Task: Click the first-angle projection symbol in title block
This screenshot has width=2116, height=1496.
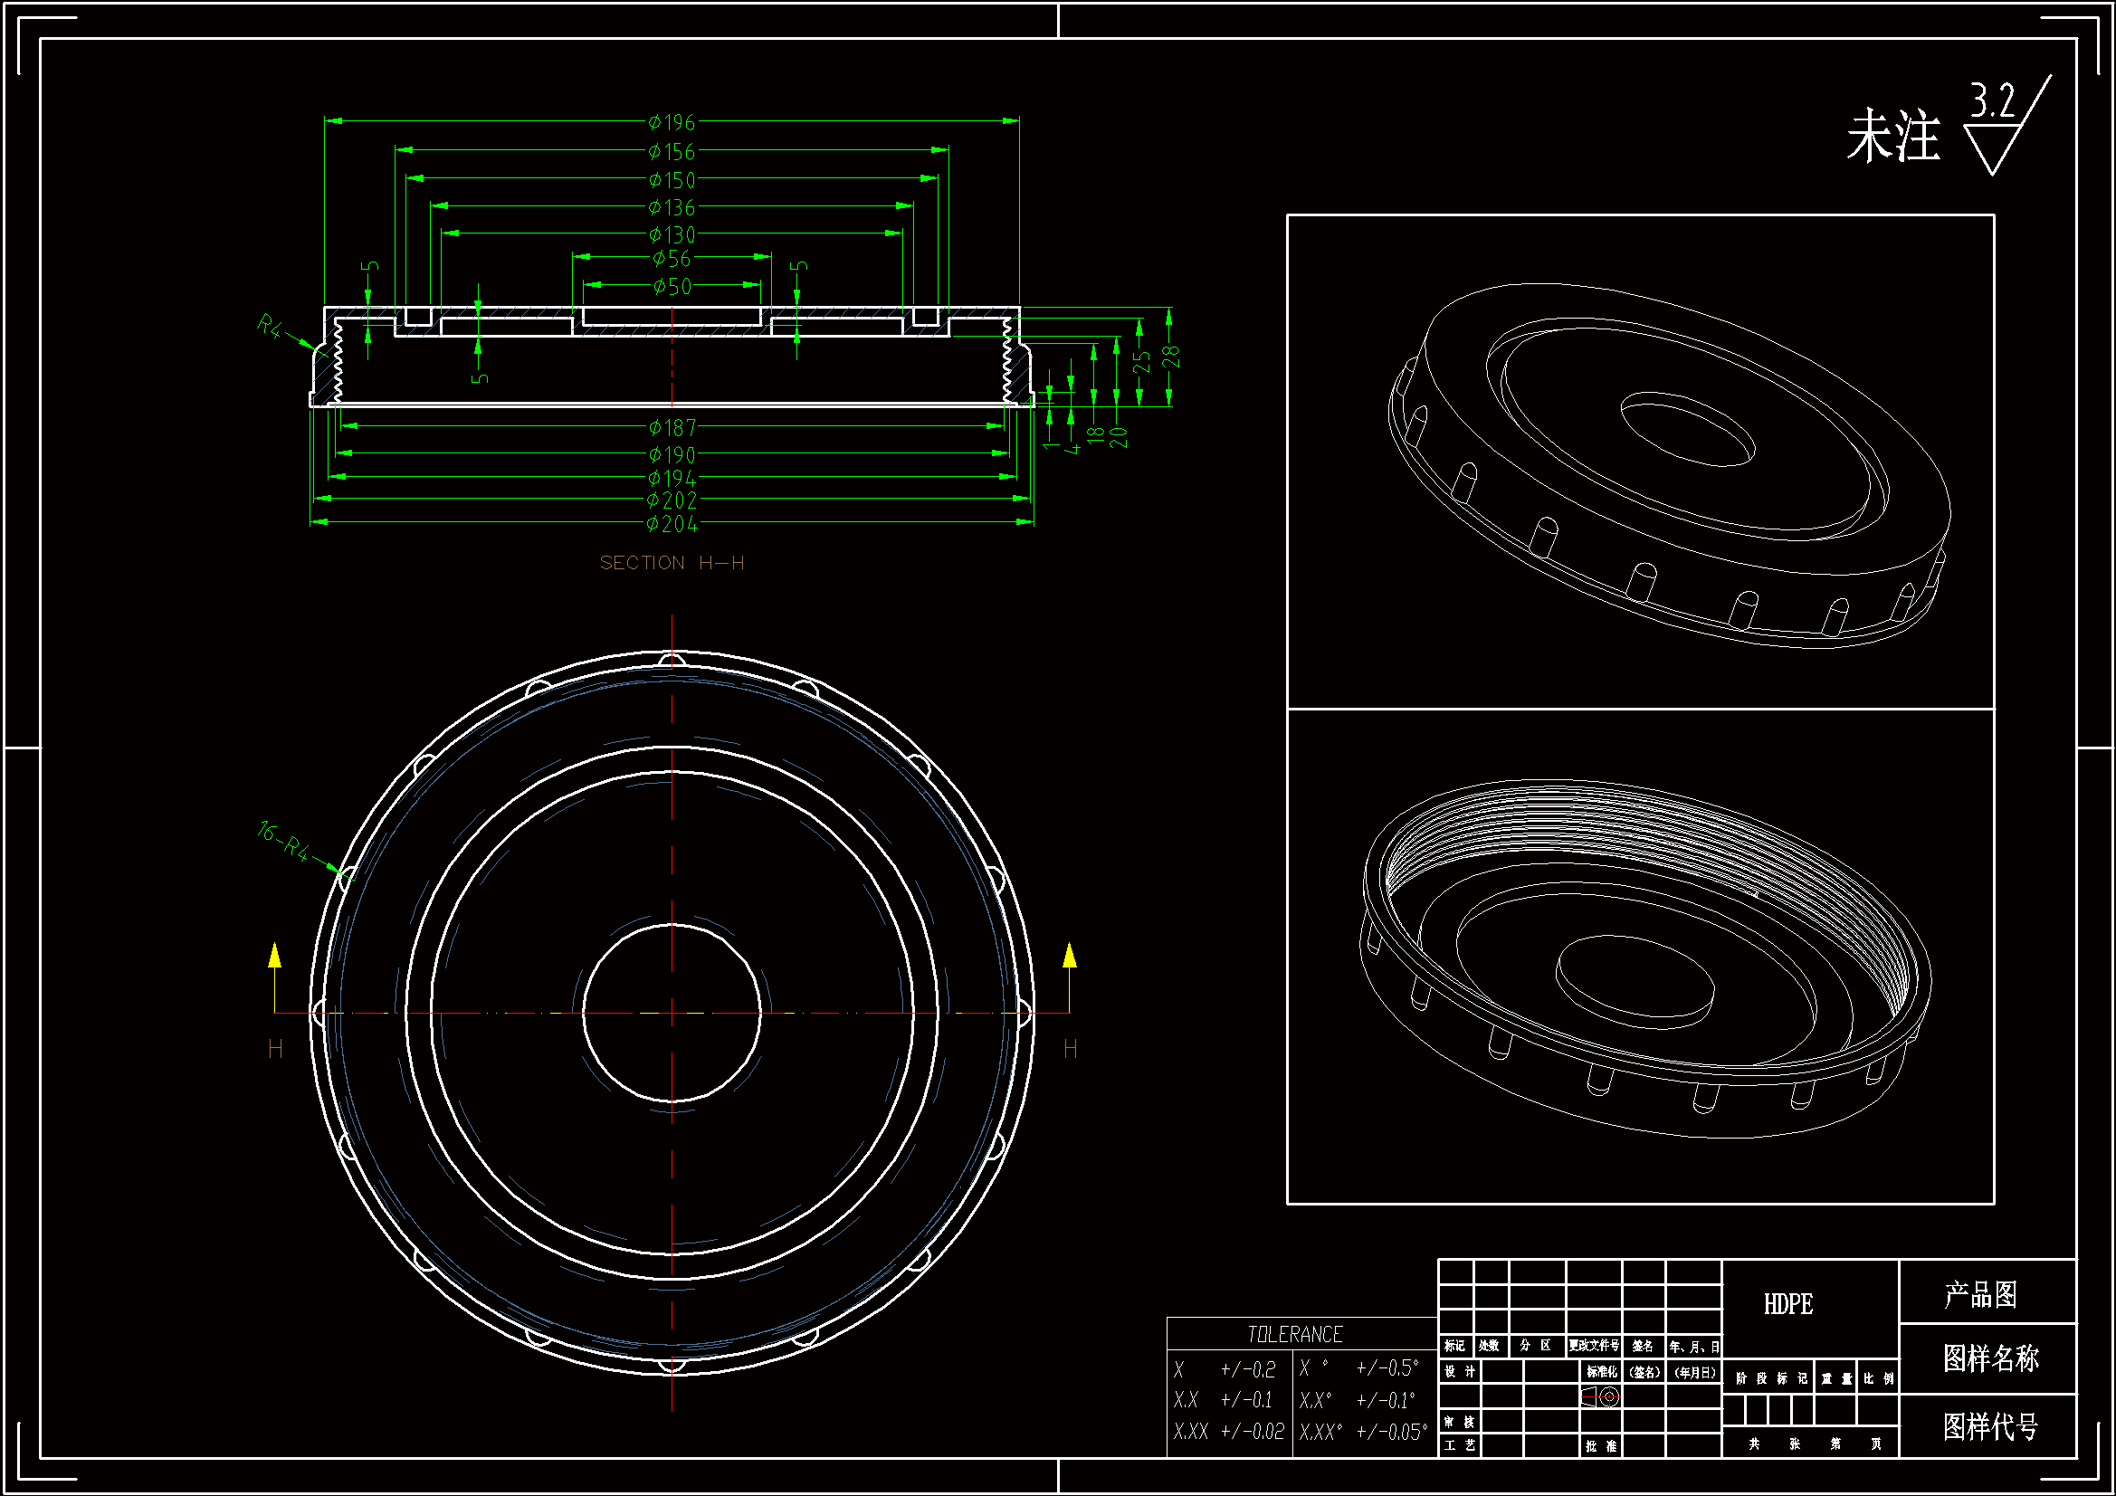Action: (1602, 1397)
